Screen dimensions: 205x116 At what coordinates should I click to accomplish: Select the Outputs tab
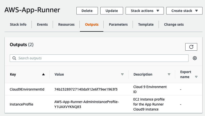pyautogui.click(x=92, y=24)
